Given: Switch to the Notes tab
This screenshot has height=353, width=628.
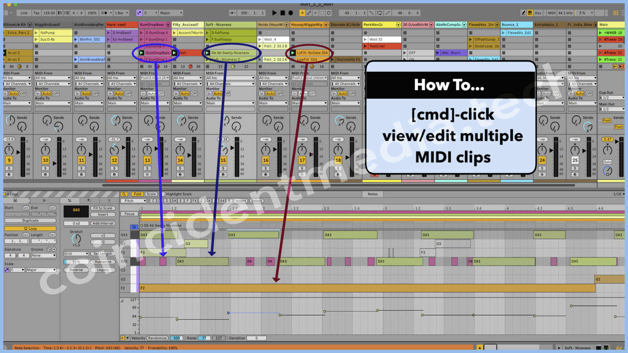Looking at the screenshot, I should [372, 194].
